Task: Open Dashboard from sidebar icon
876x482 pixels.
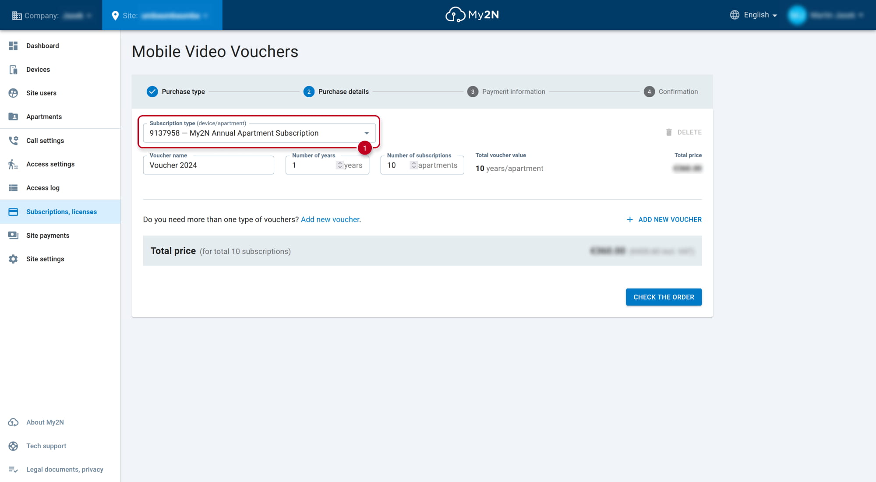Action: 13,46
